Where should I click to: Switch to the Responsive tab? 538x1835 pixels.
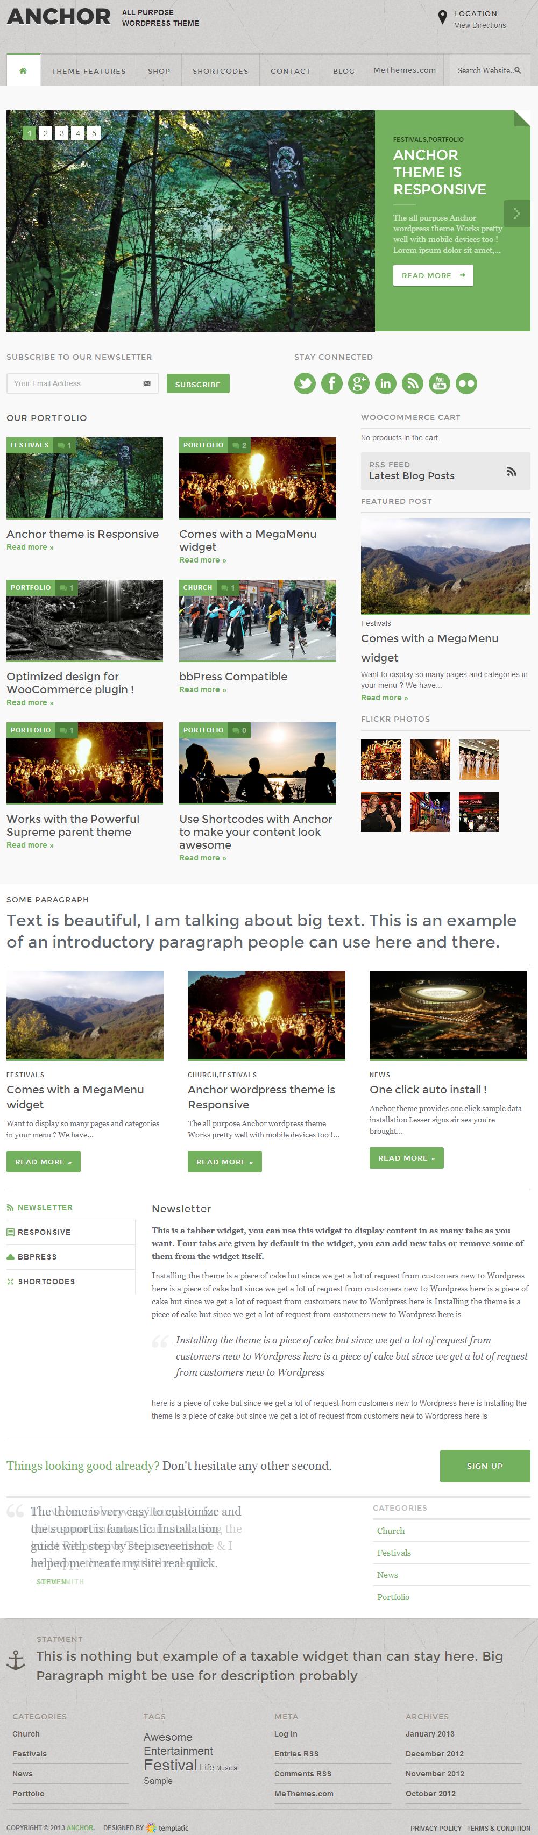pyautogui.click(x=44, y=1232)
